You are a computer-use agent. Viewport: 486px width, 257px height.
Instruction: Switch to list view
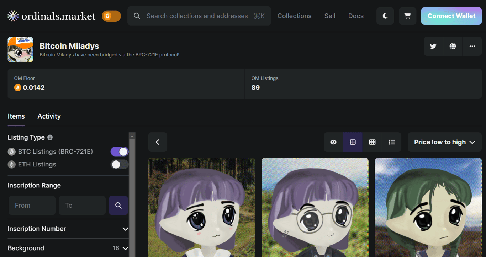click(392, 142)
